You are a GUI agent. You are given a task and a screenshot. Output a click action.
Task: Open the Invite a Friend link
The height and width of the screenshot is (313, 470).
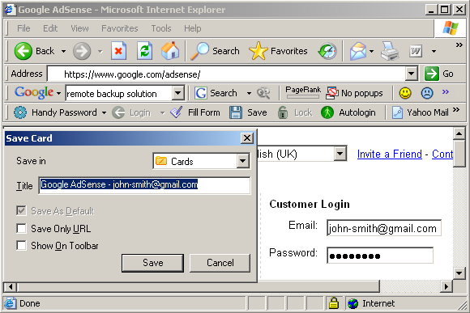tap(389, 154)
